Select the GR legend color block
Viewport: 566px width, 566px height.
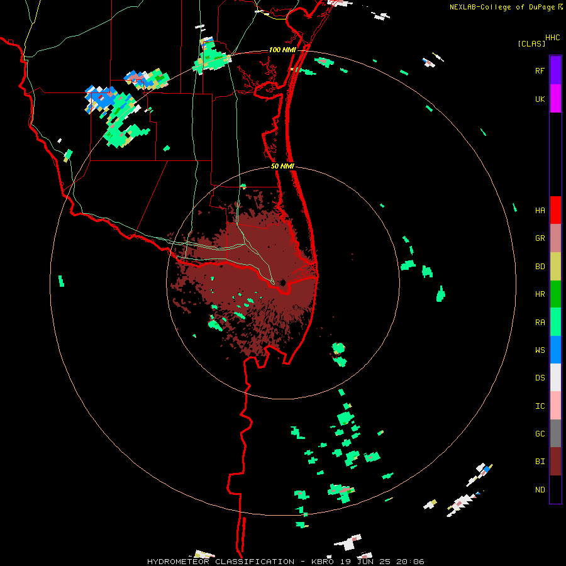coord(555,238)
